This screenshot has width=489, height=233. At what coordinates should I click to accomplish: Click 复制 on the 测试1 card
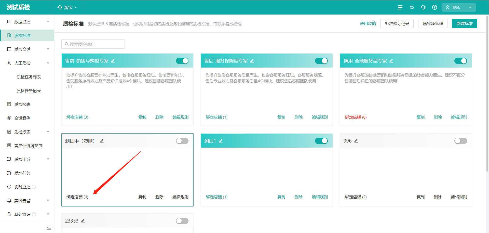tap(281, 197)
